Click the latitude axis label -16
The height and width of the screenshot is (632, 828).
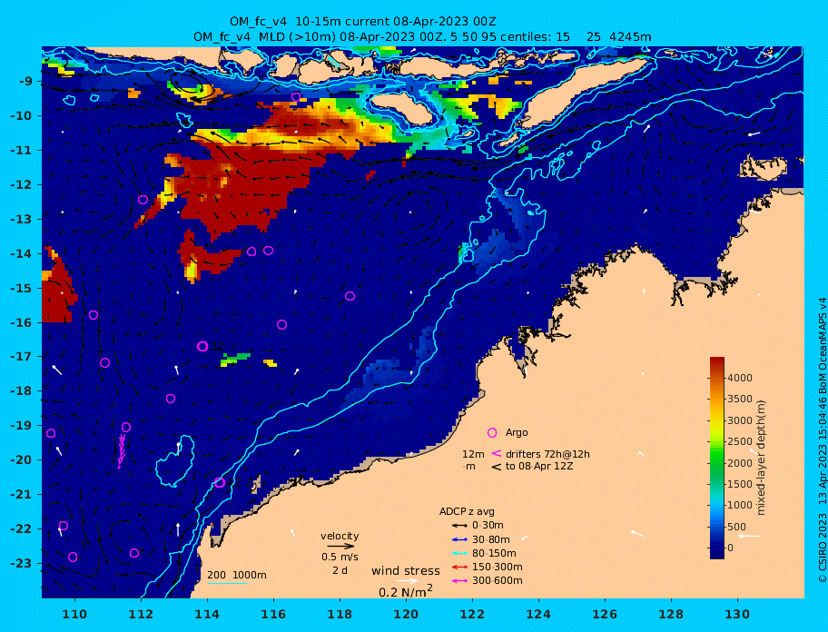22,322
